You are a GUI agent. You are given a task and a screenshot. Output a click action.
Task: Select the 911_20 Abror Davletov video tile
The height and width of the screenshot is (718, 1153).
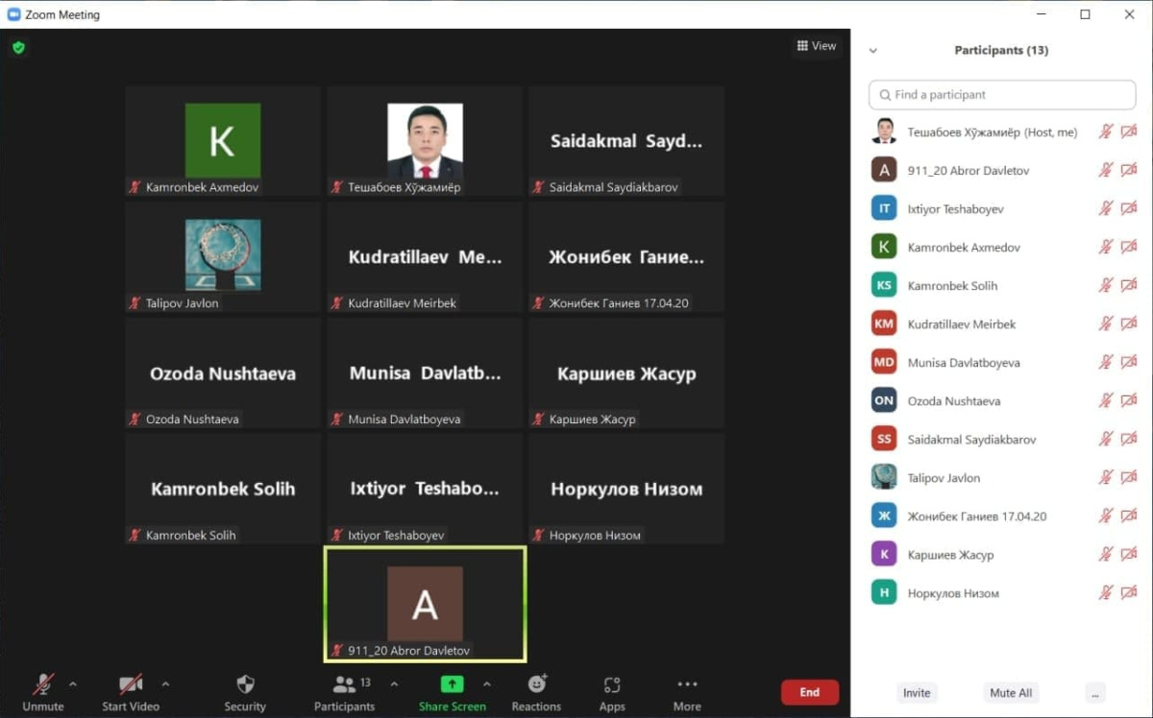(x=425, y=605)
